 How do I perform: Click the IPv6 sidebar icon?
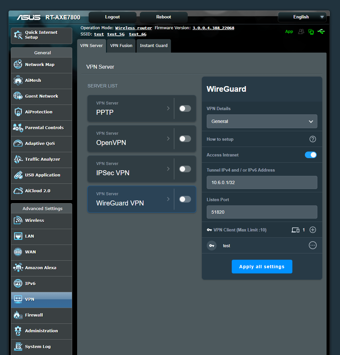click(x=18, y=283)
